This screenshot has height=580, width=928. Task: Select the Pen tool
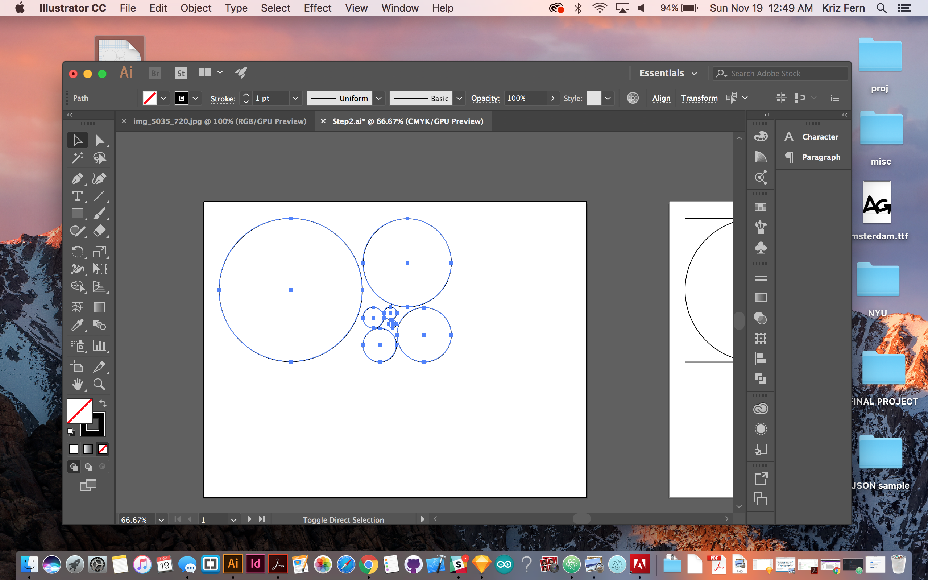pos(77,179)
